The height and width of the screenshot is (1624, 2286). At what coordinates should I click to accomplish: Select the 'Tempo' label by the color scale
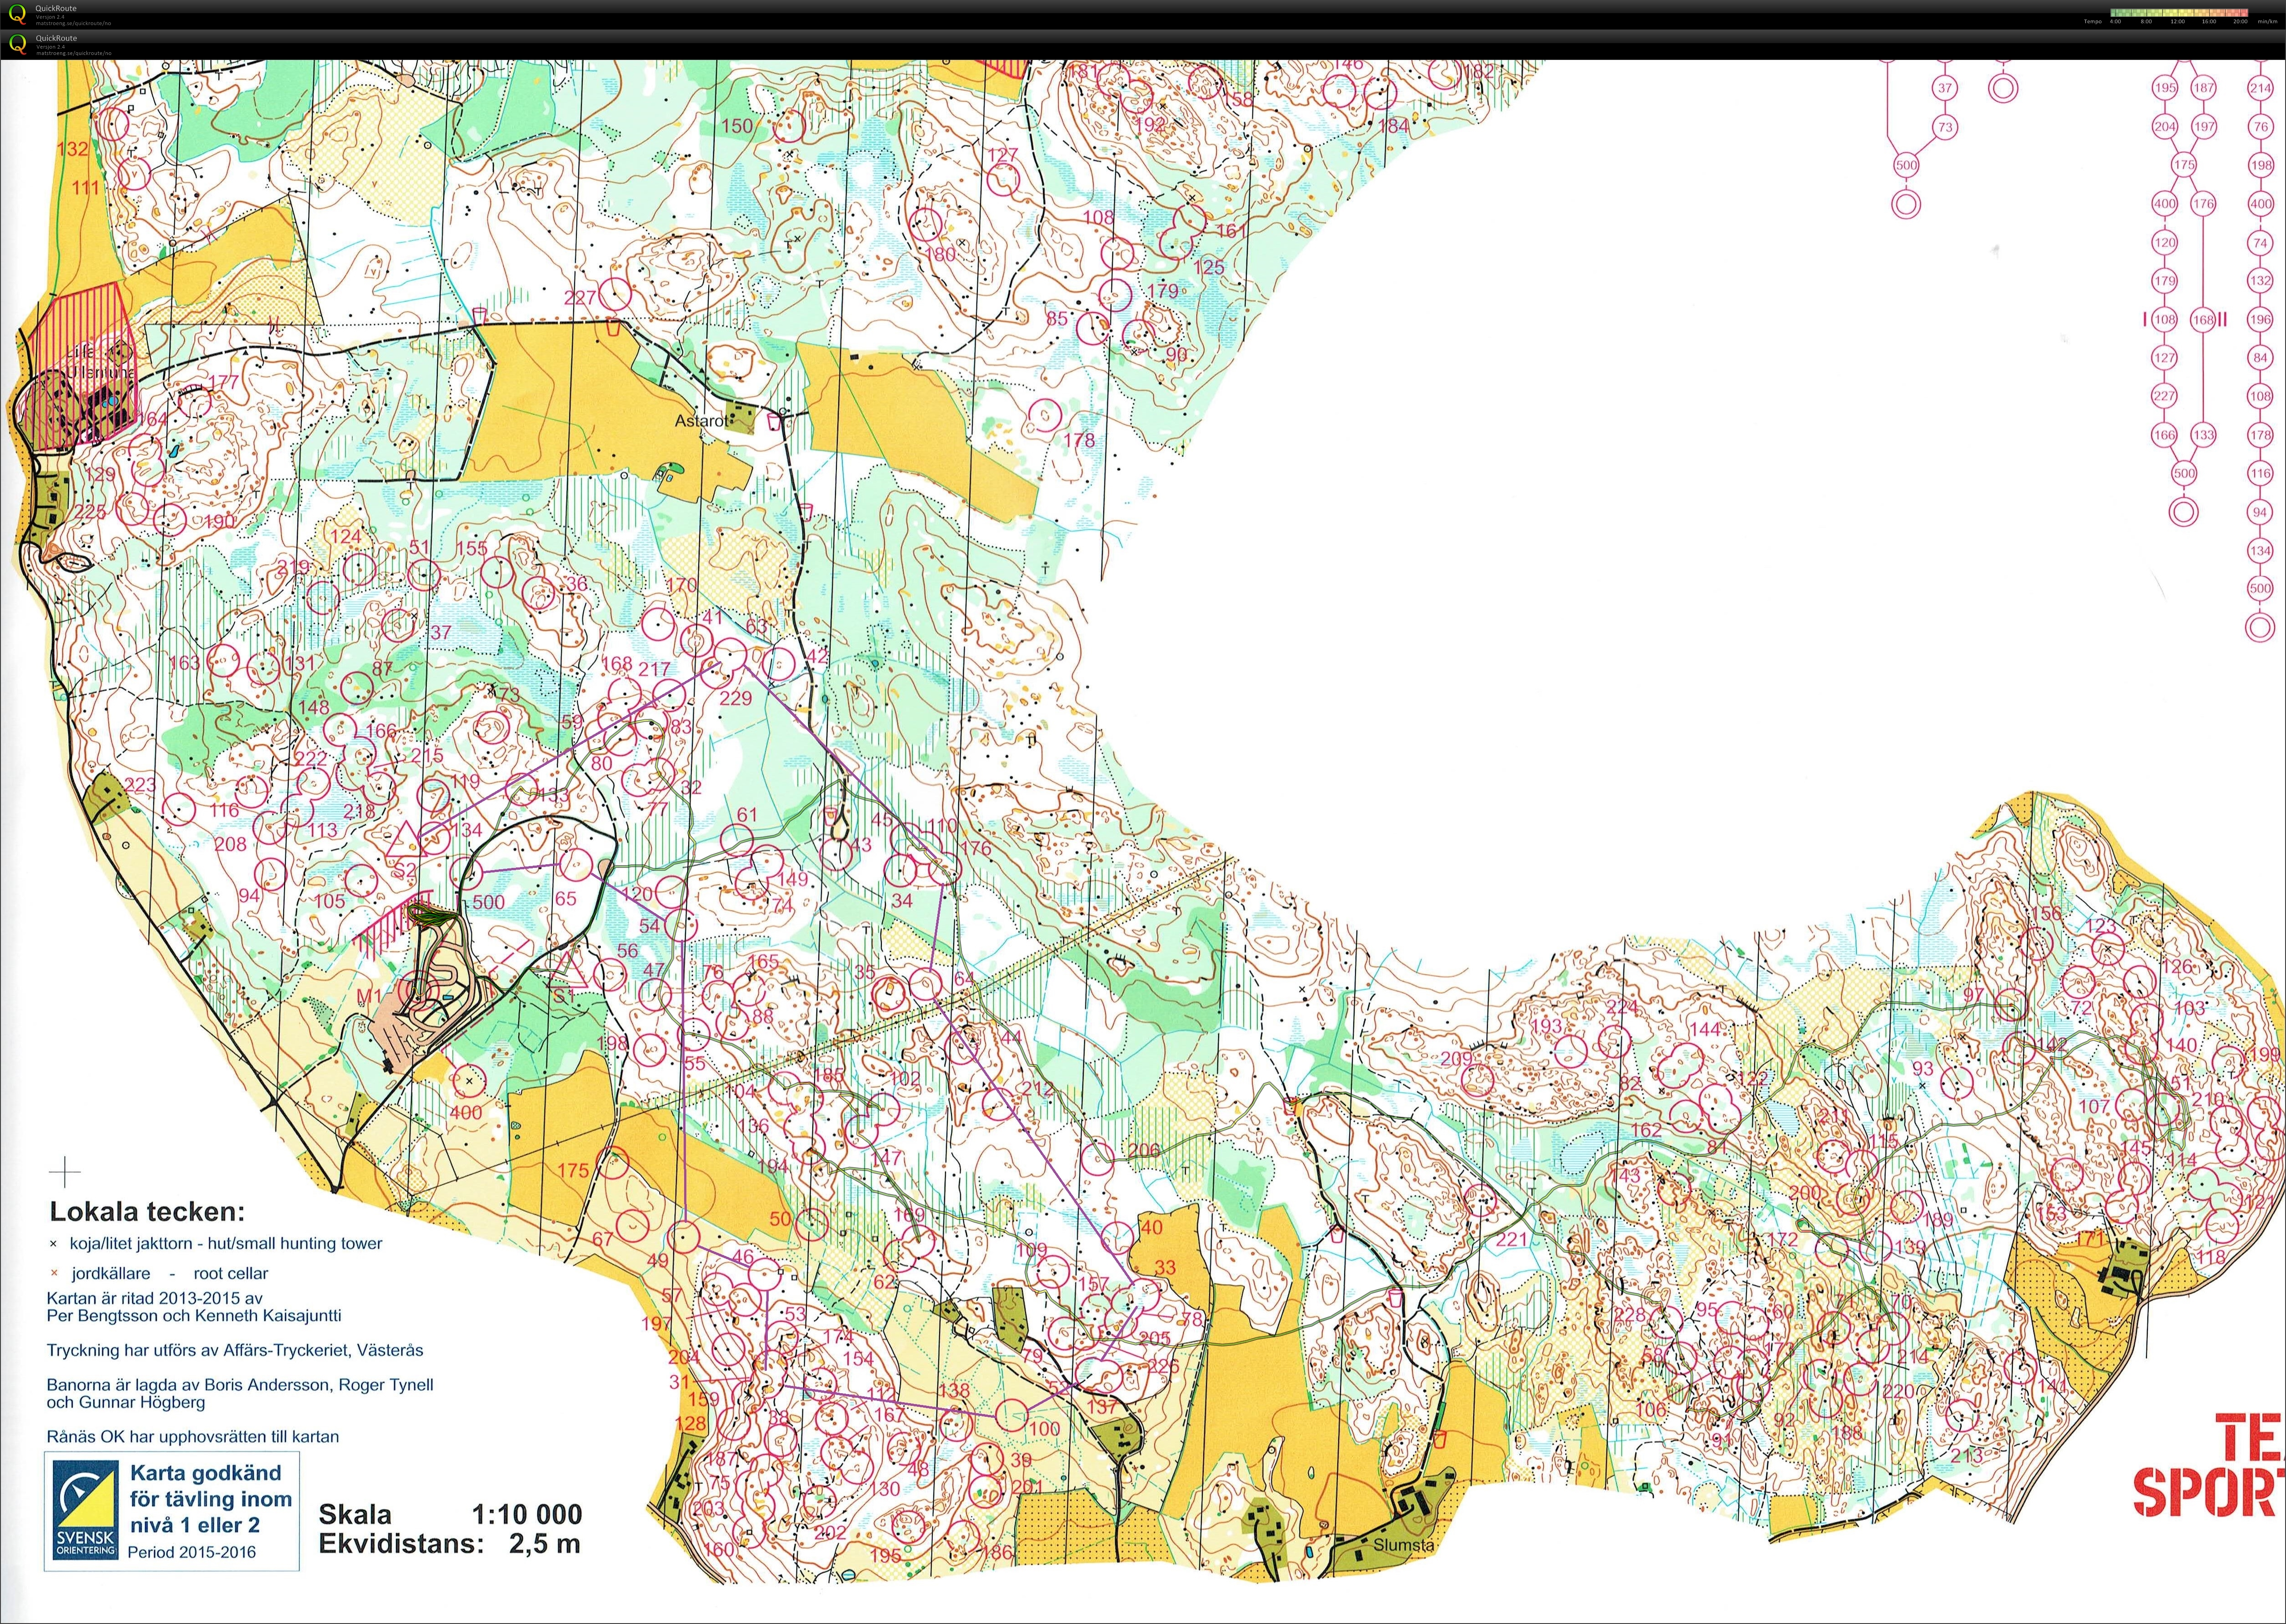2092,21
